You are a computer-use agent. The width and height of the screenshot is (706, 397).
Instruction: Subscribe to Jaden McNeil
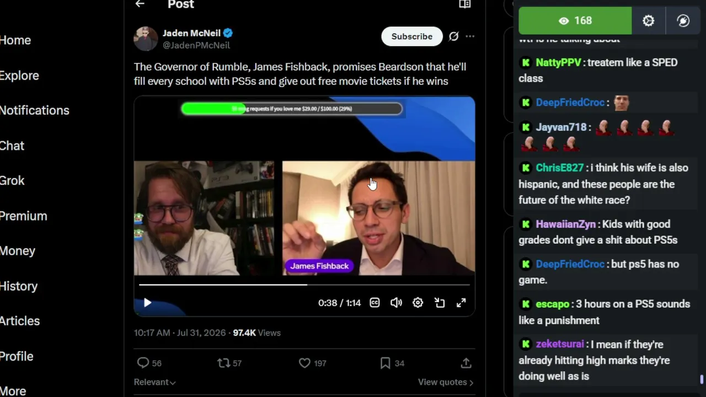pos(412,36)
